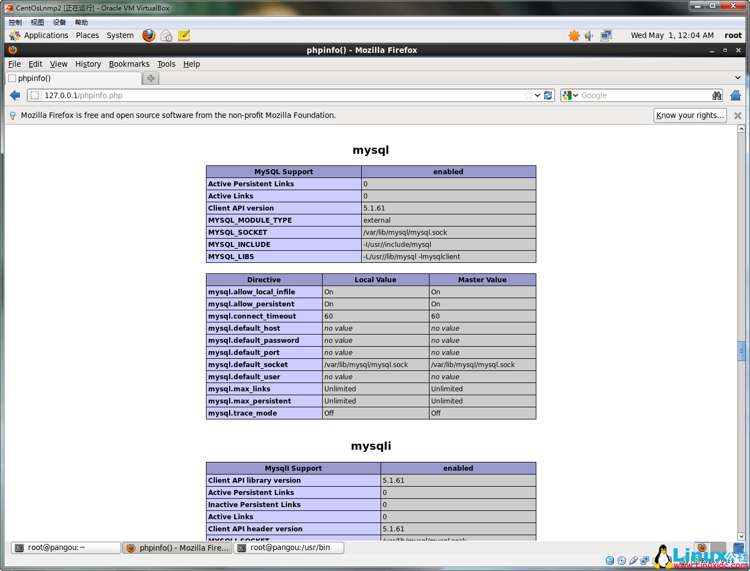The image size is (750, 571).
Task: Click the network icon in the top panel
Action: (606, 35)
